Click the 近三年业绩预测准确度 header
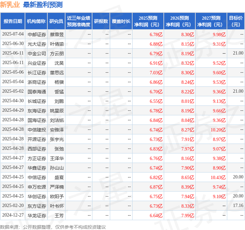 79,21
